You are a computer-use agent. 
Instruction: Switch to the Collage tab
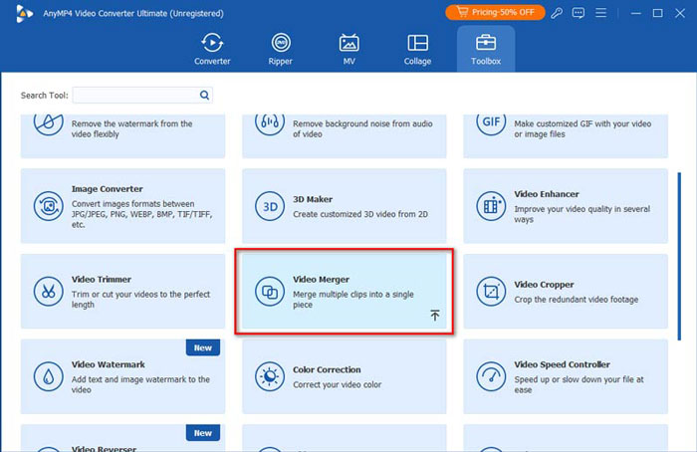pyautogui.click(x=417, y=50)
